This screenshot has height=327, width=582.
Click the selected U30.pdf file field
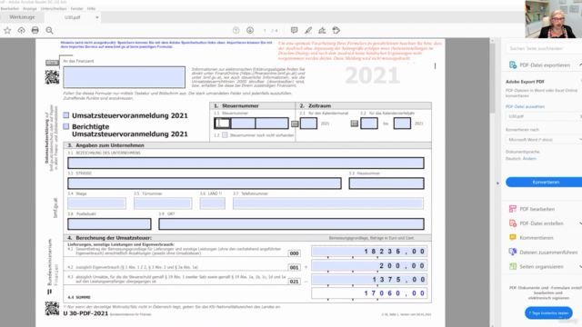coord(544,116)
